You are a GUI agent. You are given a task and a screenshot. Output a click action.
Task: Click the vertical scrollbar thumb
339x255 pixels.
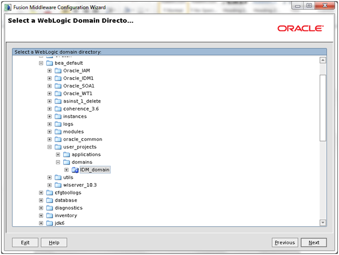(323, 108)
